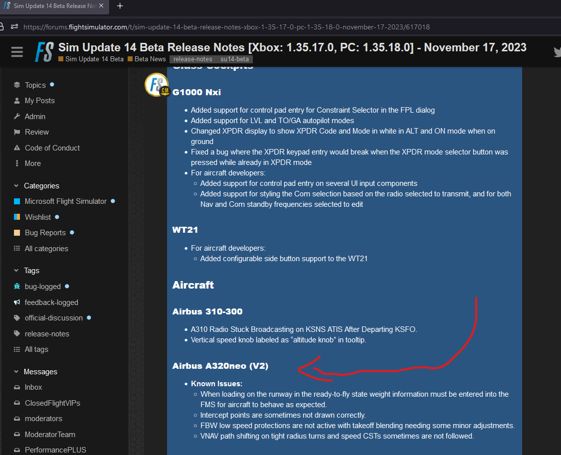Open My Posts in sidebar
This screenshot has width=561, height=455.
tap(39, 101)
